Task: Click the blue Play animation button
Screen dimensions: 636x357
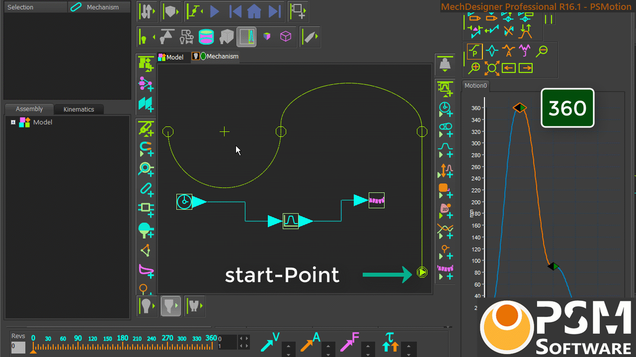Action: click(x=215, y=11)
